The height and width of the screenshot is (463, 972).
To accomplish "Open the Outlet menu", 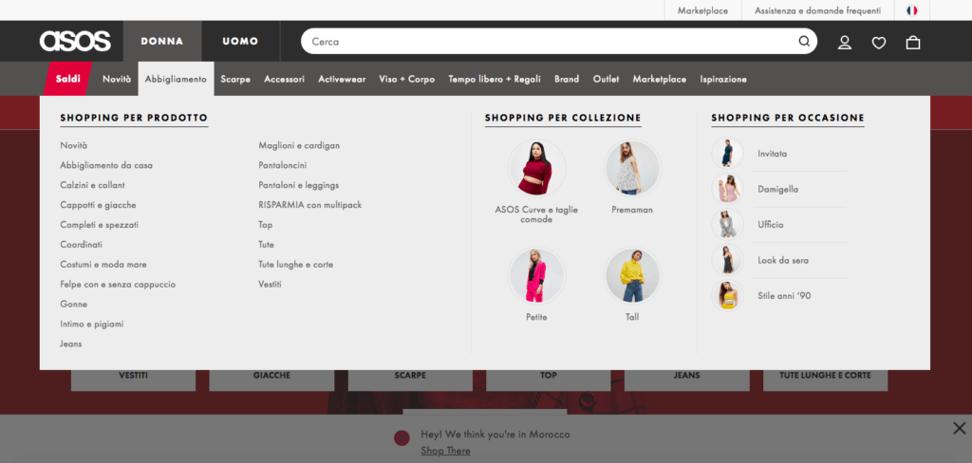I will point(606,79).
